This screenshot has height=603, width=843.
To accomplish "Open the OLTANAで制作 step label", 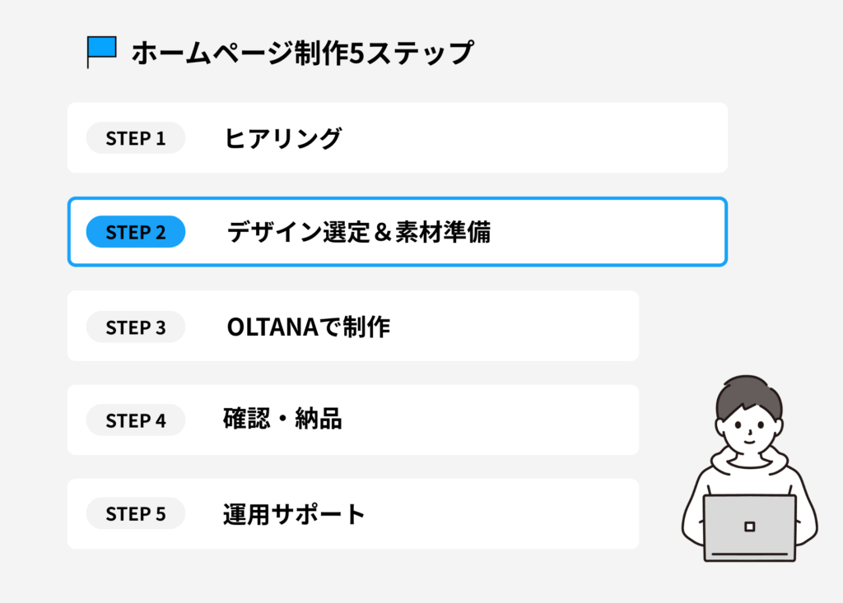I will (x=308, y=327).
